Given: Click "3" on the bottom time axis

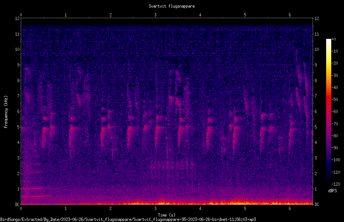Looking at the screenshot, I should 155,209.
